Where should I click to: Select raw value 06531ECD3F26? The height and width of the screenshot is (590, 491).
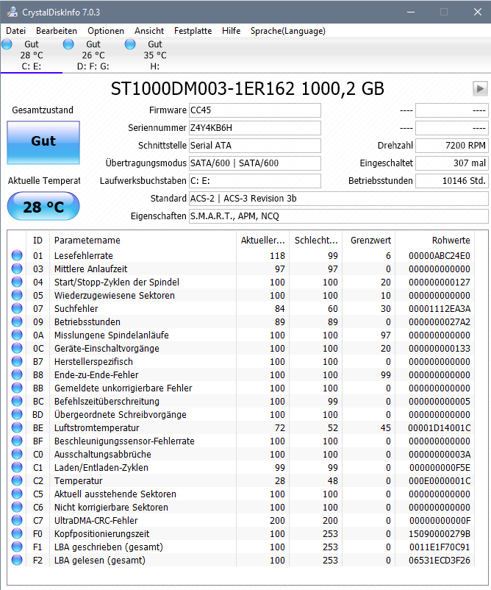439,561
